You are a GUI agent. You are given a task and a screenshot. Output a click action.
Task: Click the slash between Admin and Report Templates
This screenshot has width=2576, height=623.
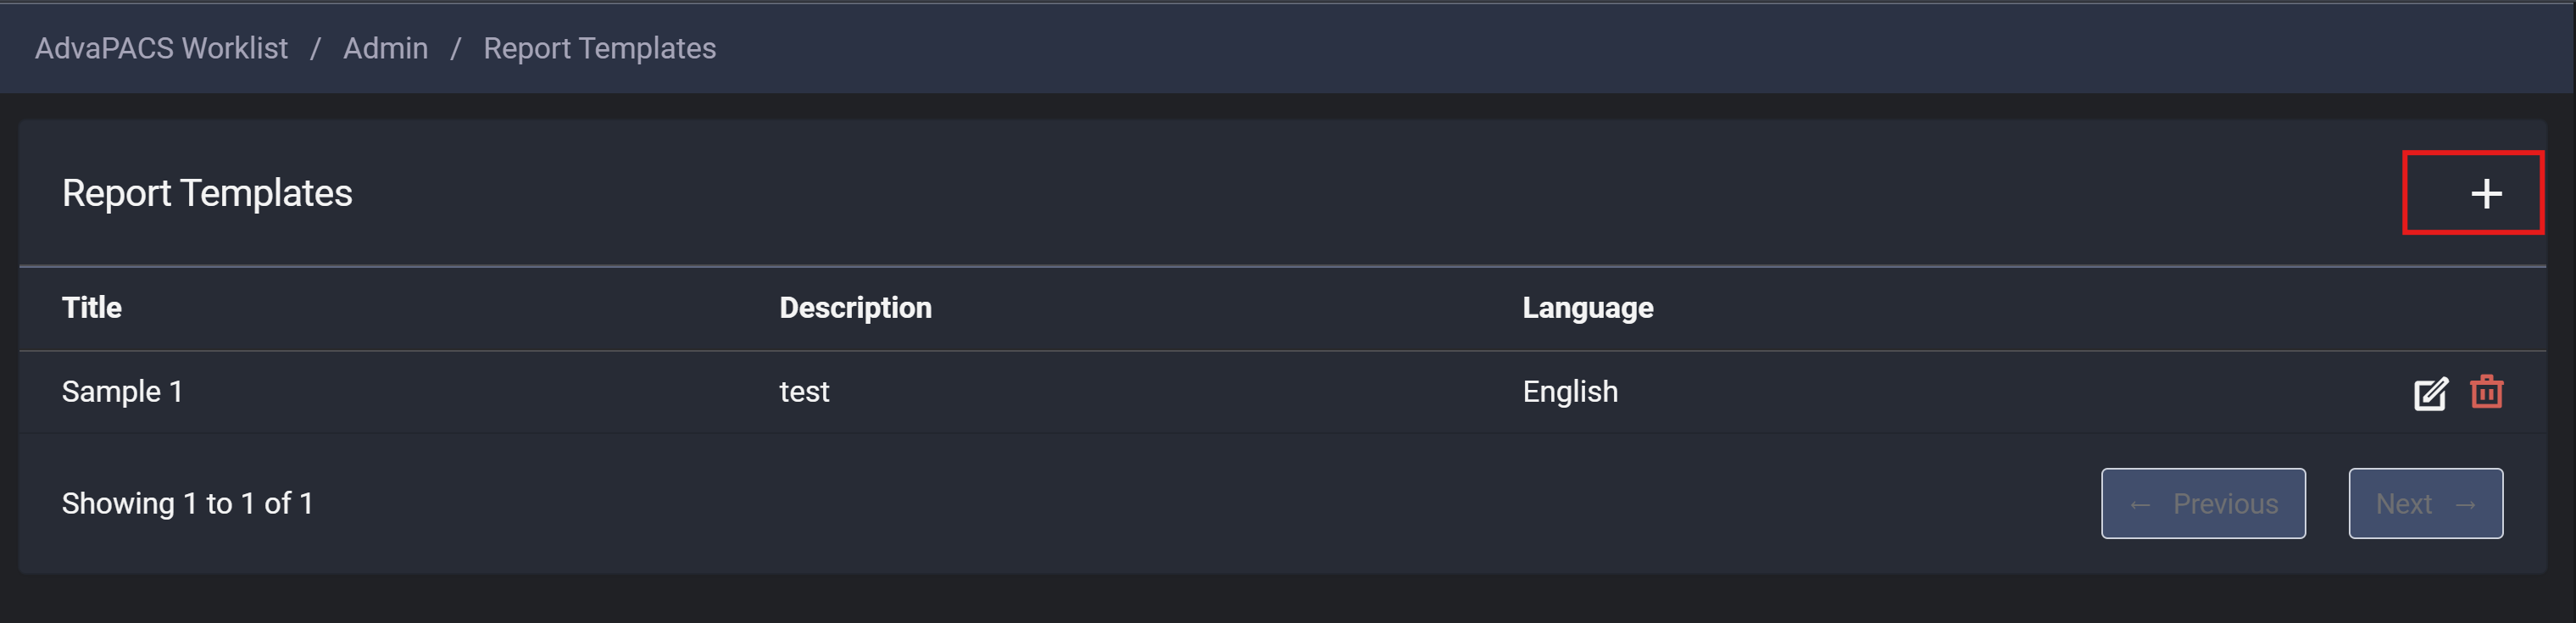pos(455,48)
